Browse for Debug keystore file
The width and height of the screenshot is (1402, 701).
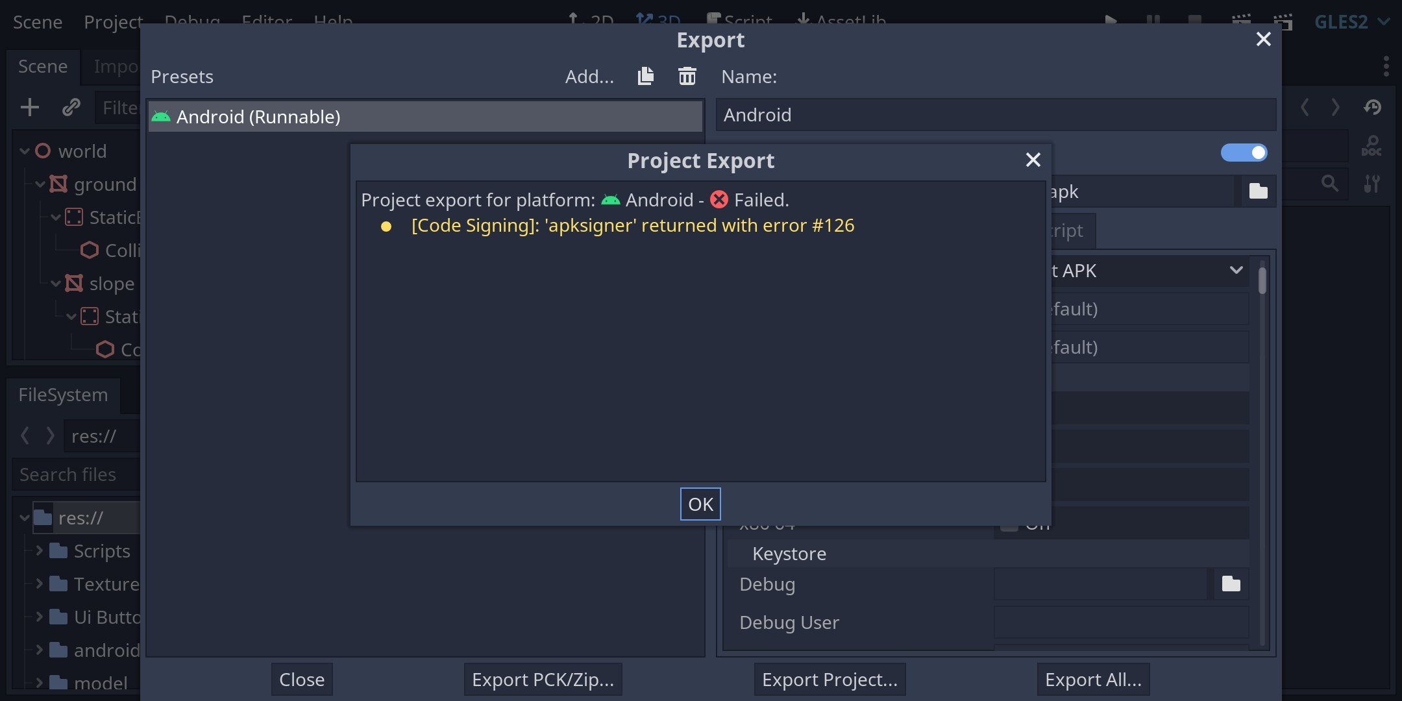click(x=1231, y=584)
